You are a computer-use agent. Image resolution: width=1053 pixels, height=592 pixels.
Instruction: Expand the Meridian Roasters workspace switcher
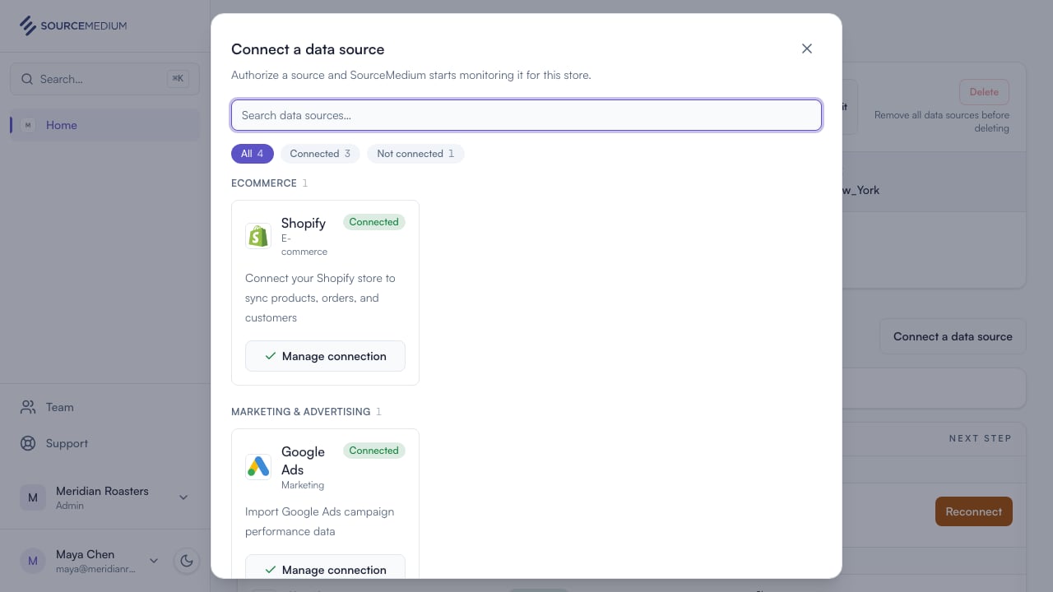pos(104,497)
